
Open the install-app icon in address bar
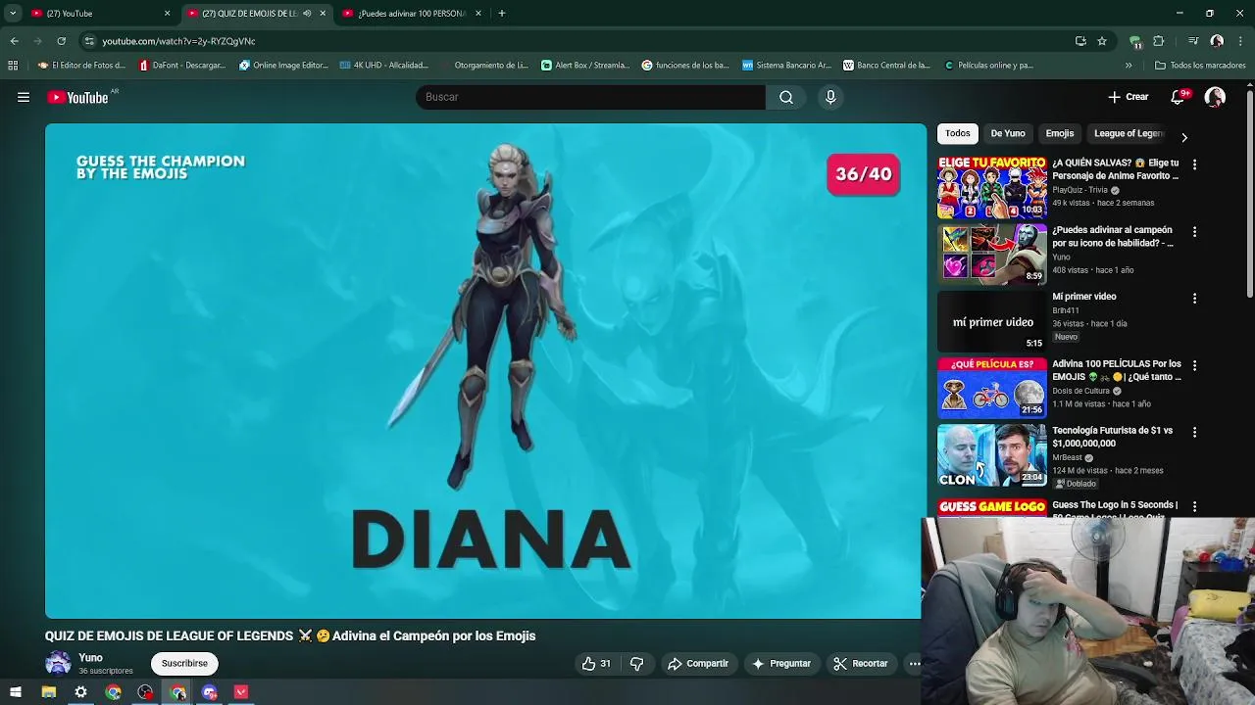tap(1080, 41)
